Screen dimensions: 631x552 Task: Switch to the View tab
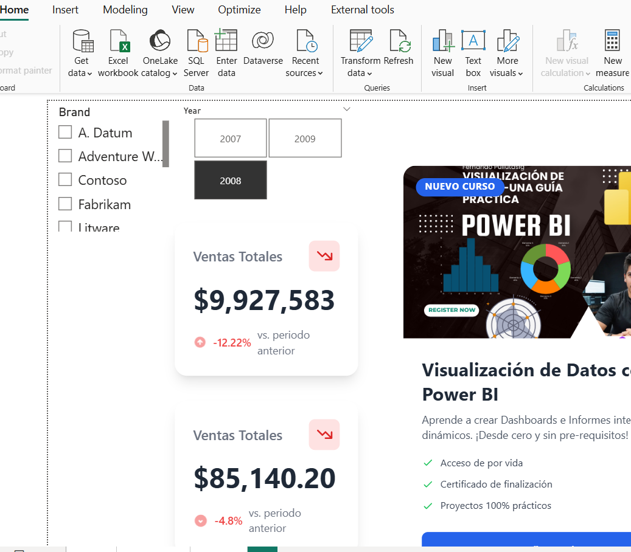pyautogui.click(x=183, y=10)
